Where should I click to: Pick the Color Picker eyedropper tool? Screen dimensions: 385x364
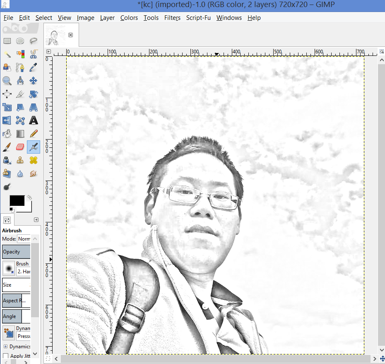click(x=34, y=67)
